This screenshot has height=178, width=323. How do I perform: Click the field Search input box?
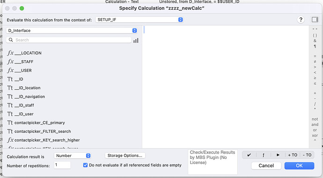pos(69,40)
